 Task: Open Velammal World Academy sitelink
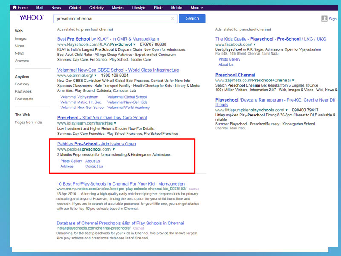[129, 108]
